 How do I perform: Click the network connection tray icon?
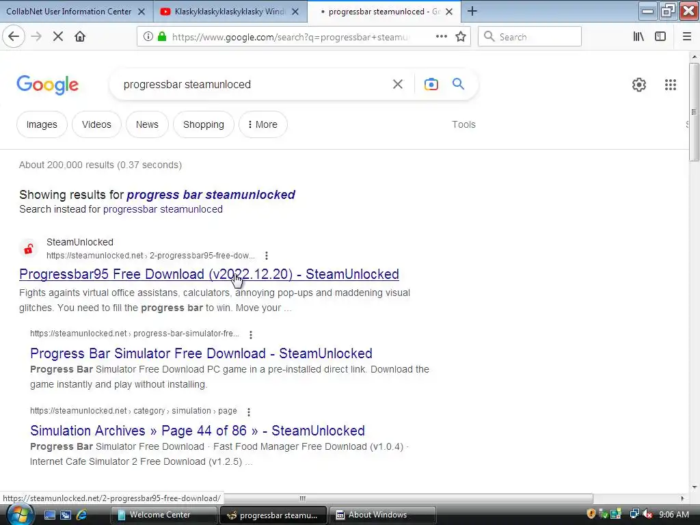pos(634,514)
